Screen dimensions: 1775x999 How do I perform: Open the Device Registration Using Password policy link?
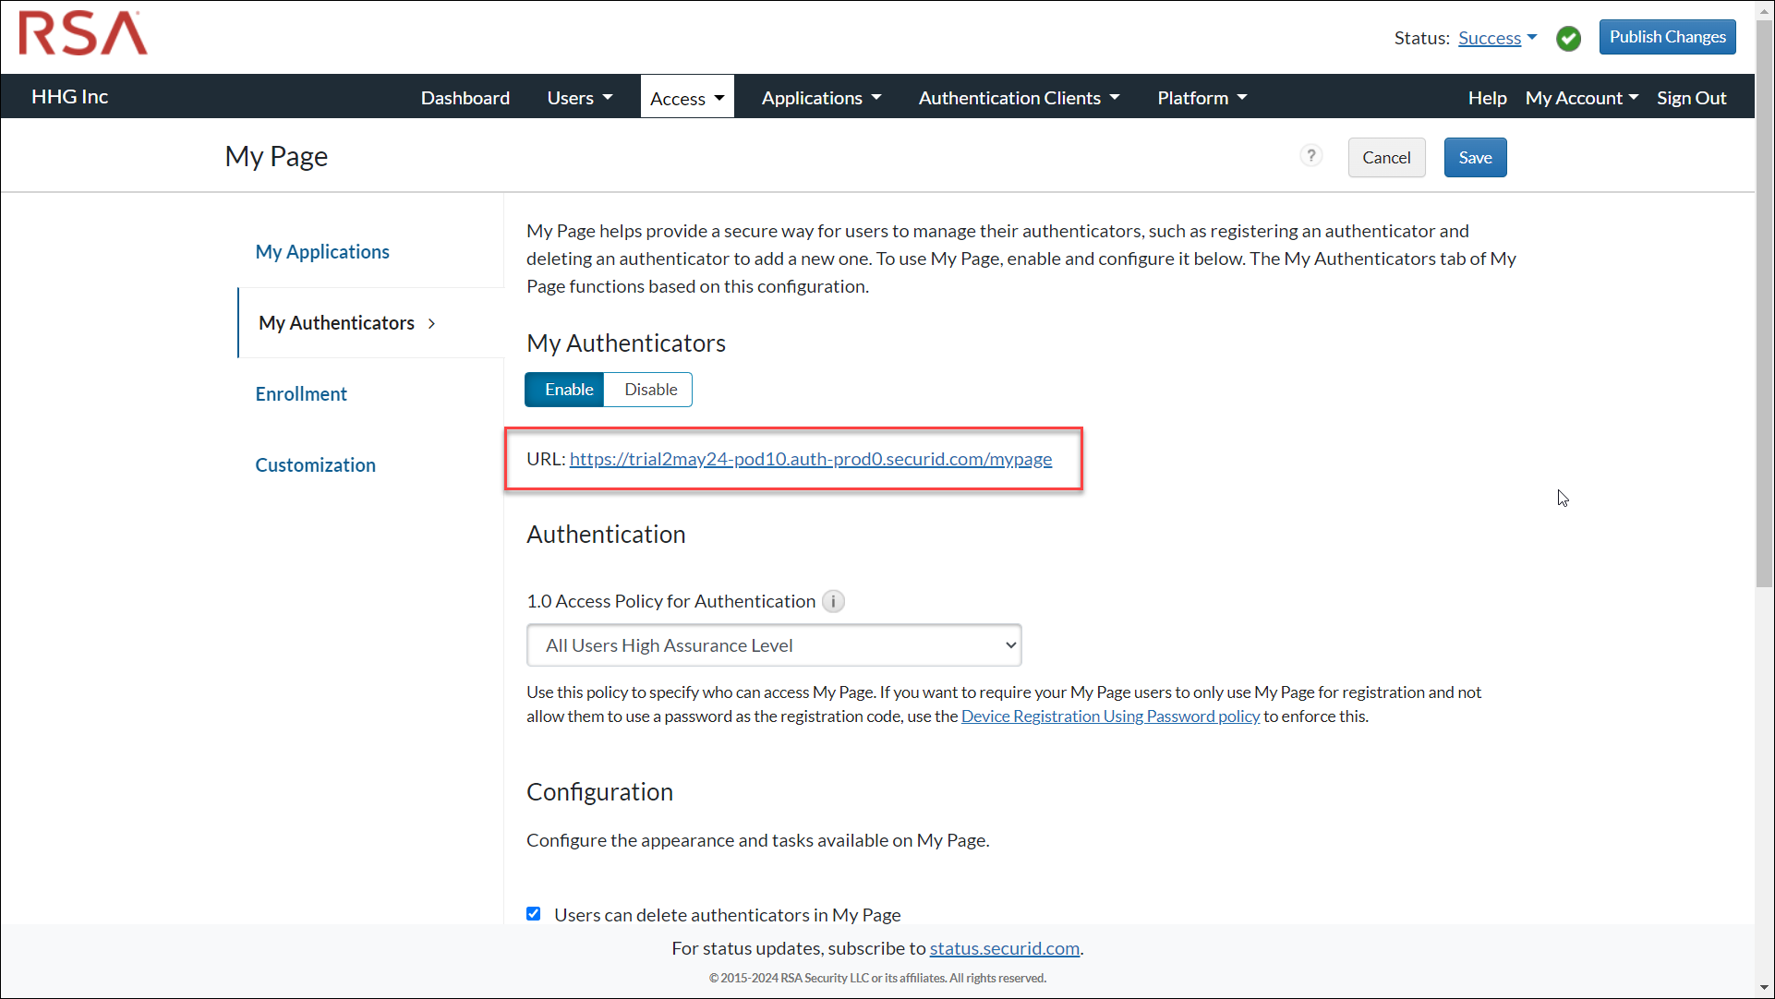click(1109, 716)
